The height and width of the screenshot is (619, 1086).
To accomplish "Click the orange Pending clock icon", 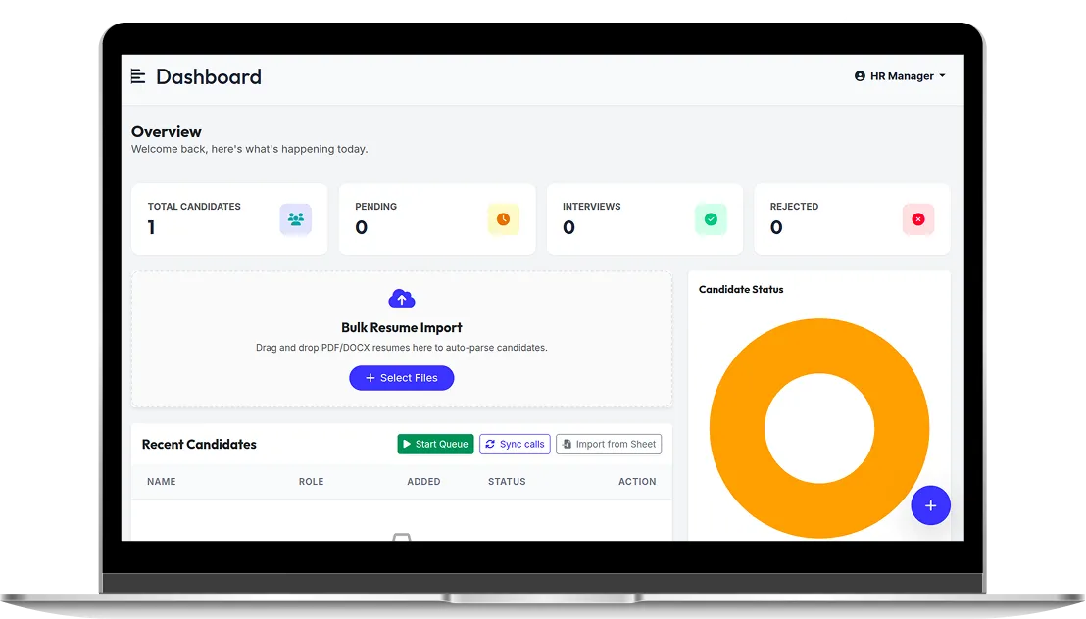I will point(503,219).
